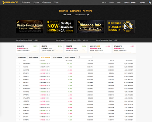Sort by 24h Low column
152x122 pixels.
click(x=112, y=61)
